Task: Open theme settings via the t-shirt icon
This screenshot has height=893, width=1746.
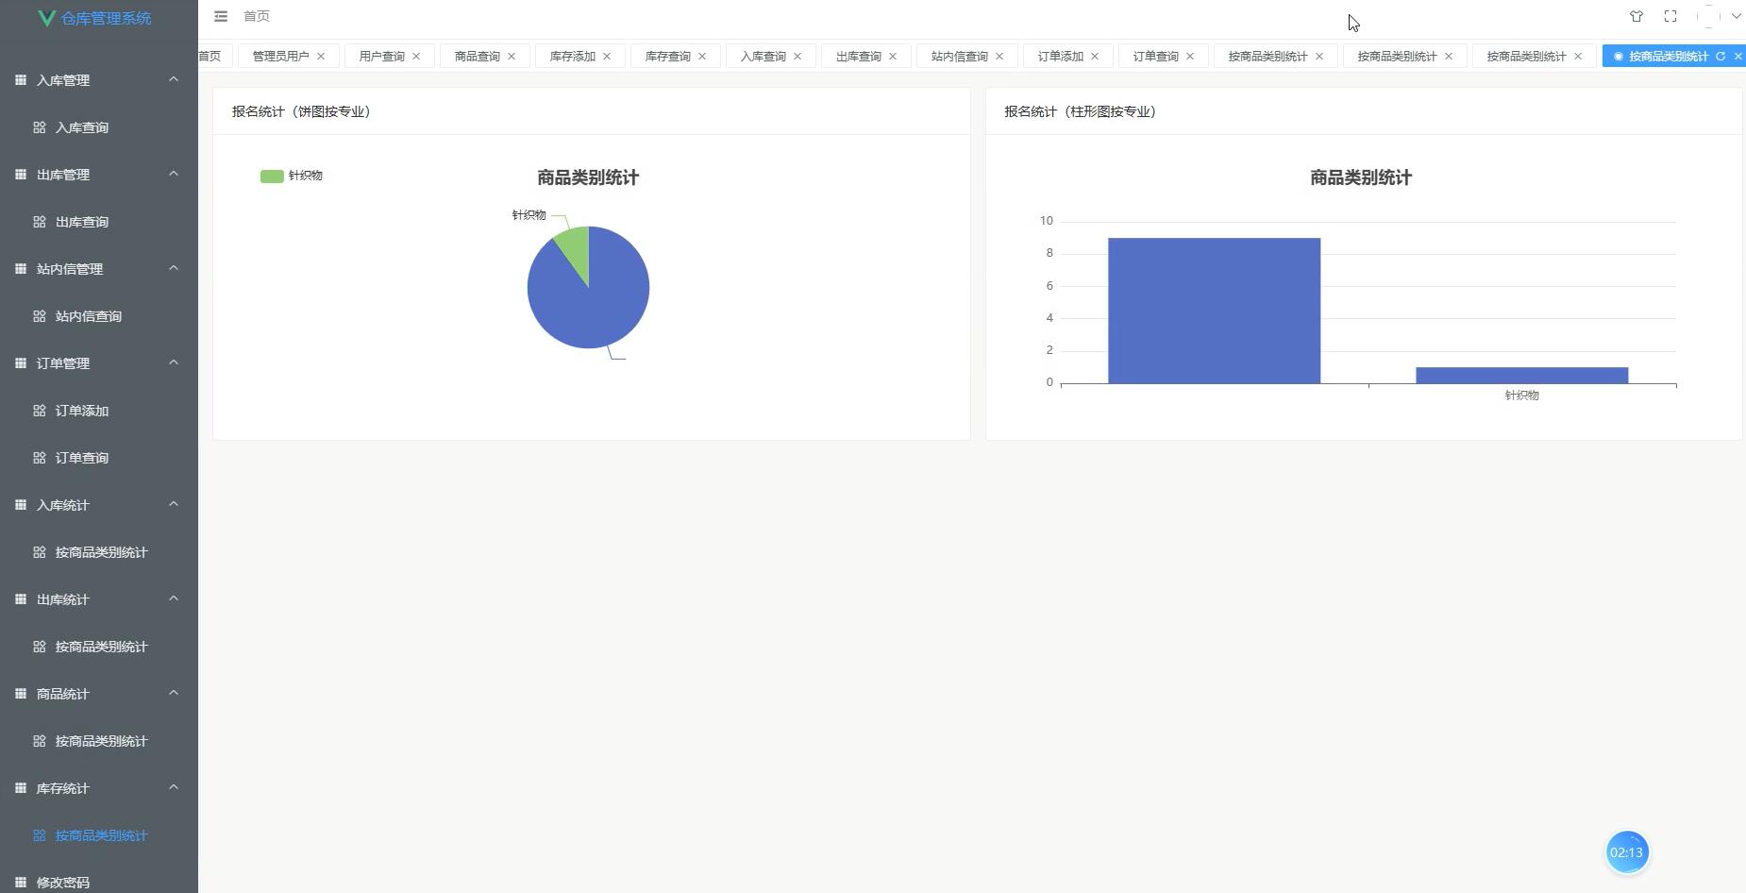Action: pyautogui.click(x=1636, y=16)
